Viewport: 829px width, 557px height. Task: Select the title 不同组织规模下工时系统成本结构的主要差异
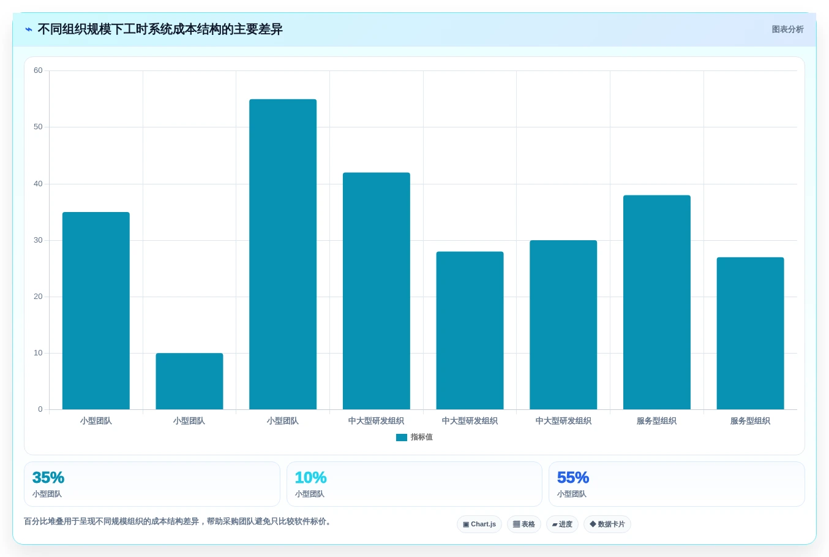(x=160, y=29)
